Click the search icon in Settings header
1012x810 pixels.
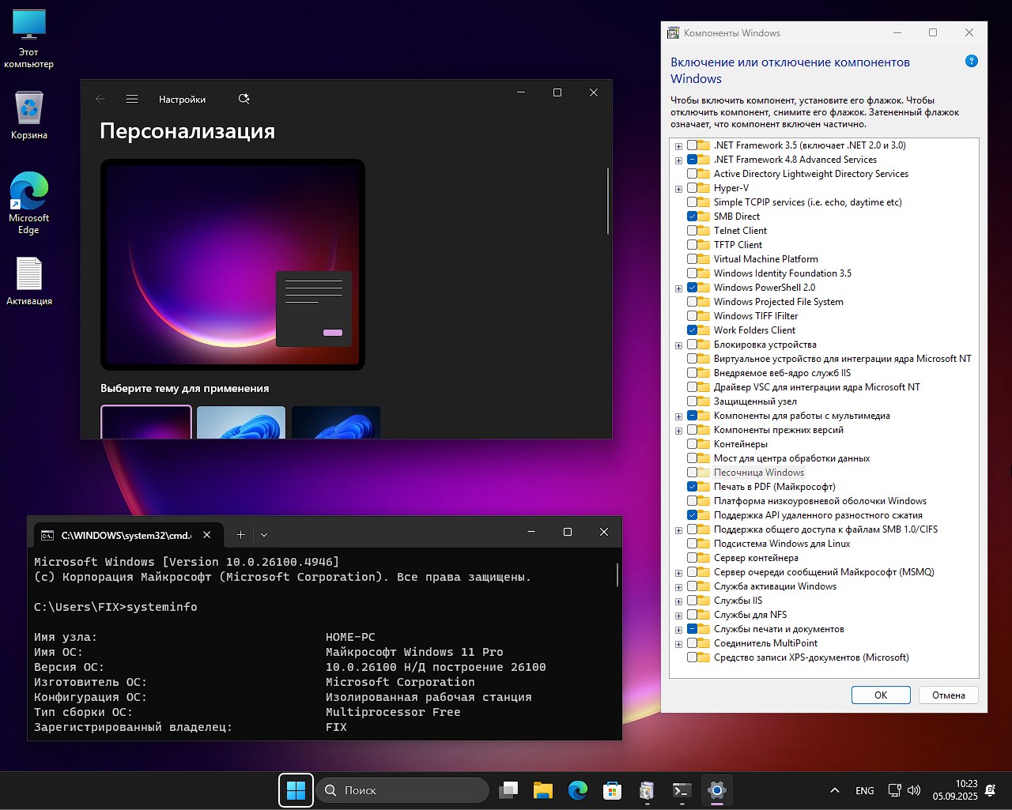[244, 99]
